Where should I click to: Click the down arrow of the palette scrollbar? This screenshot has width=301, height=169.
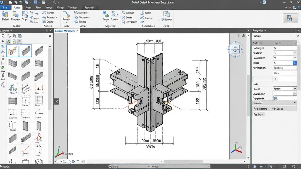[x=50, y=161]
